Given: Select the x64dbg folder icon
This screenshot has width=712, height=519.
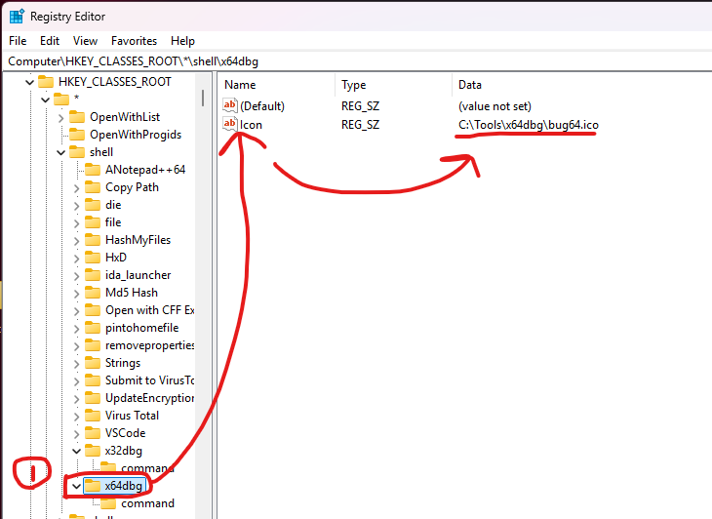Looking at the screenshot, I should pyautogui.click(x=93, y=486).
